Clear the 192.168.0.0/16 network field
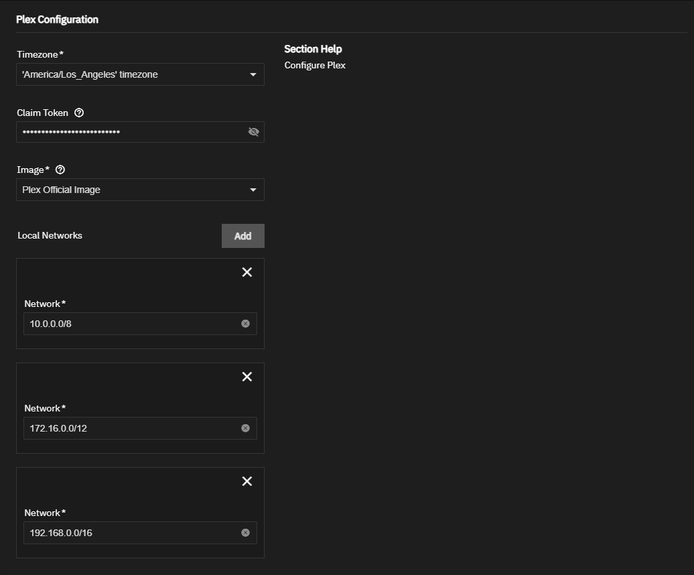This screenshot has height=575, width=694. 245,533
